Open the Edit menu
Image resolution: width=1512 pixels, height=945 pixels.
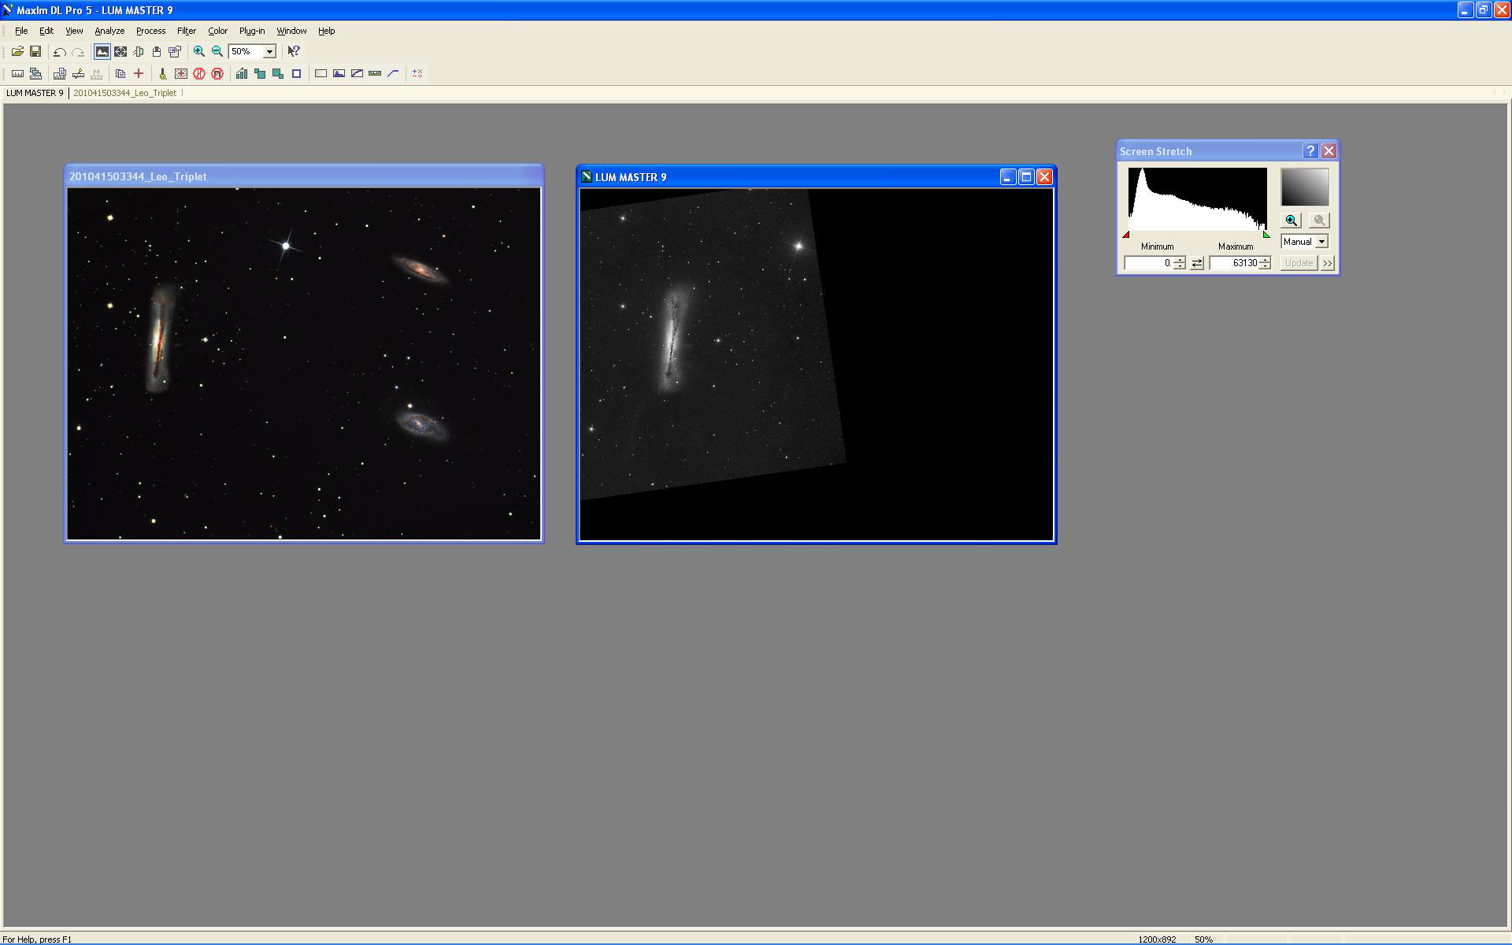(46, 31)
